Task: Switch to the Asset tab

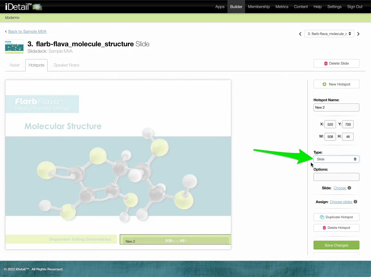Action: pos(14,65)
